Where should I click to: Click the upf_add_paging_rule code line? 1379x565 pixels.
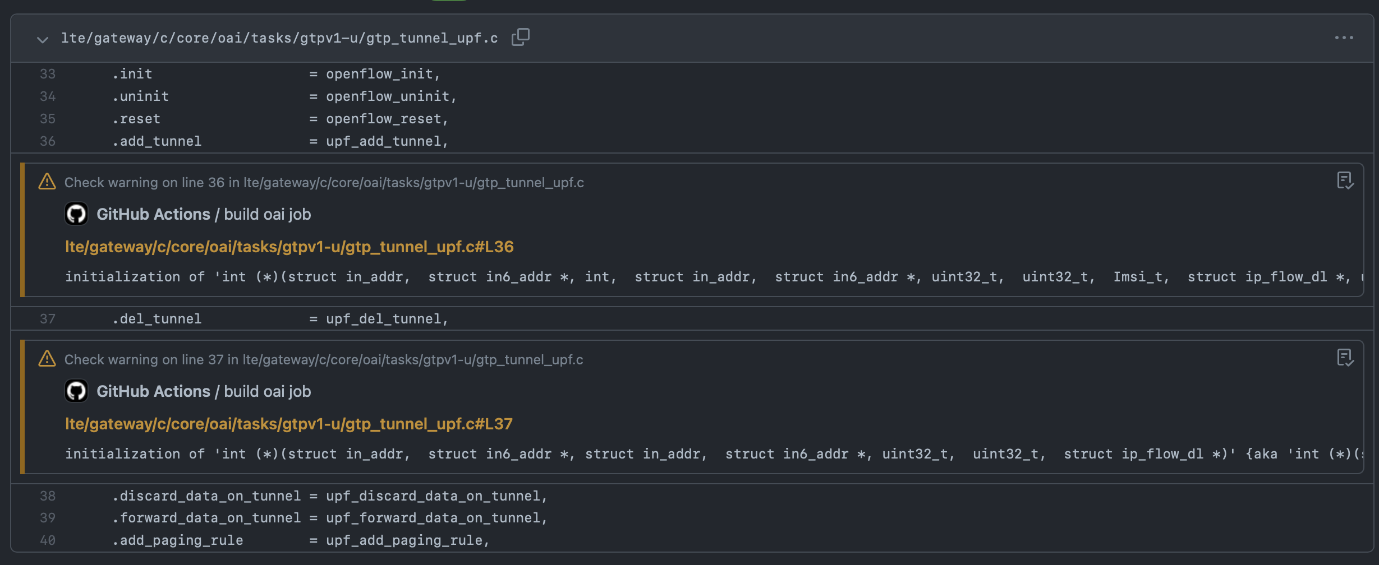point(301,540)
